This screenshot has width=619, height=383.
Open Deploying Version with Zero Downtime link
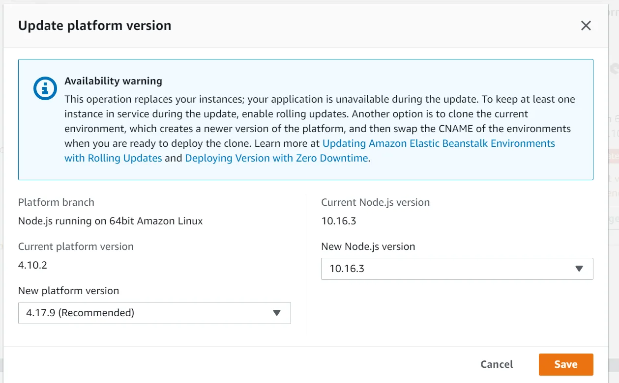point(276,158)
